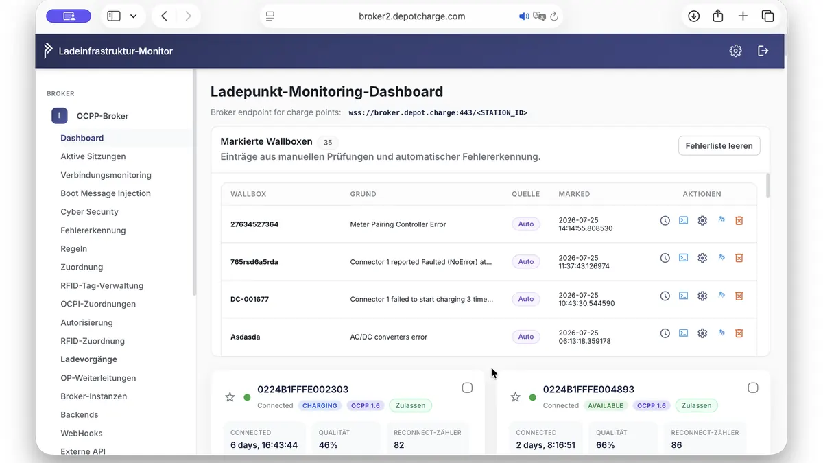Screen dimensions: 823x463
Task: Click the logout icon in header
Action: coord(763,51)
